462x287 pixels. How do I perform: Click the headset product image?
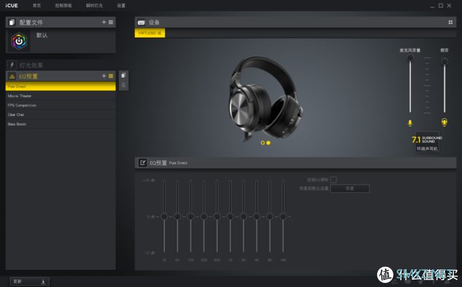click(266, 97)
